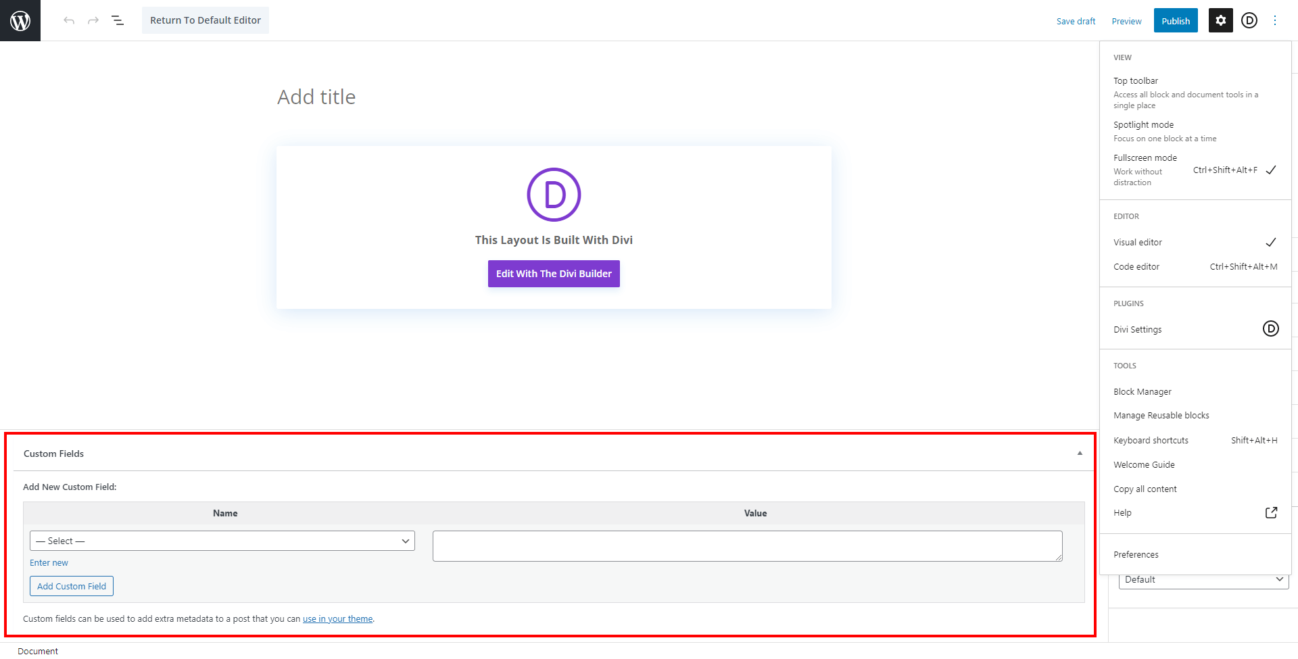
Task: Click external link icon beside Help
Action: [1271, 512]
